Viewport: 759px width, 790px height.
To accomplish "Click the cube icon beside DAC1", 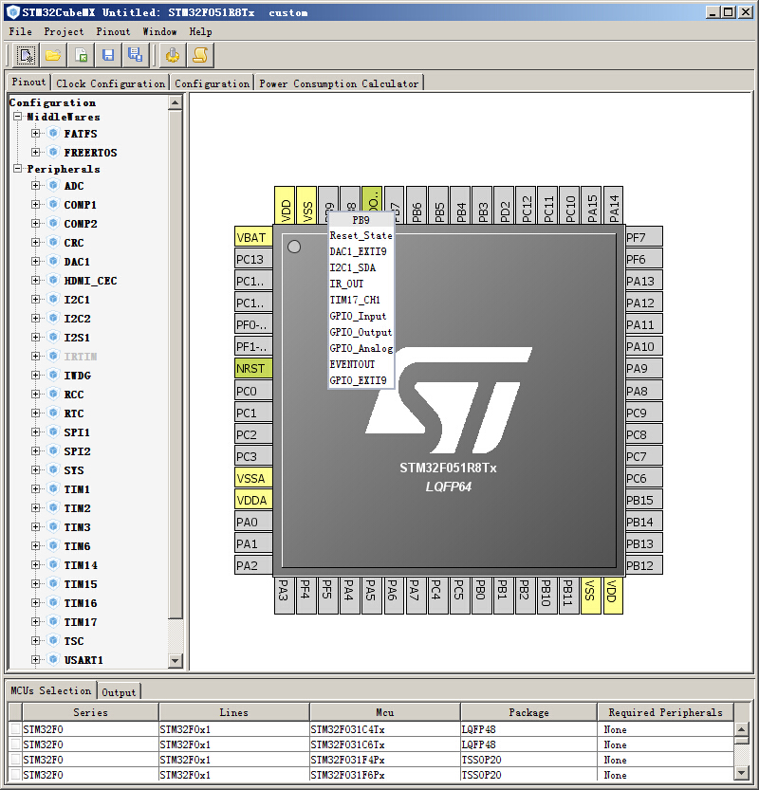I will click(x=53, y=261).
